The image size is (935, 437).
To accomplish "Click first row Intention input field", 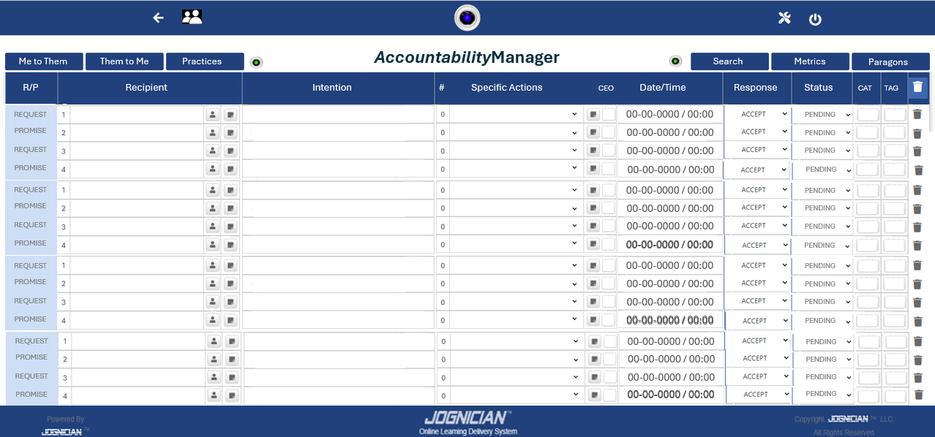I will 338,115.
